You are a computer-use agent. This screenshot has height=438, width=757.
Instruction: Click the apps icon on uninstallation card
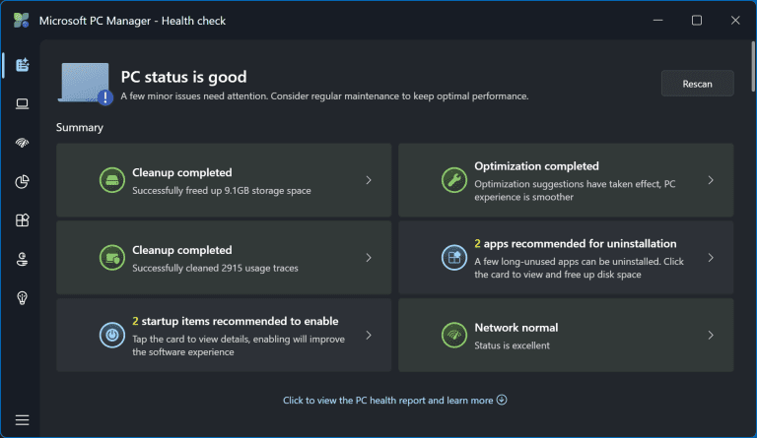[452, 258]
